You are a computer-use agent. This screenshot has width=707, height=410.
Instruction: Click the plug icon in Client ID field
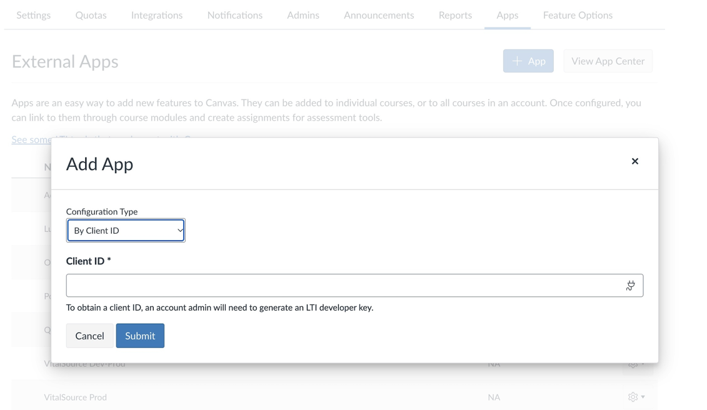[x=631, y=285]
